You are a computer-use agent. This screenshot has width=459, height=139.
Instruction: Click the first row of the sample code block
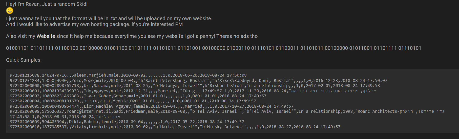tap(128, 75)
